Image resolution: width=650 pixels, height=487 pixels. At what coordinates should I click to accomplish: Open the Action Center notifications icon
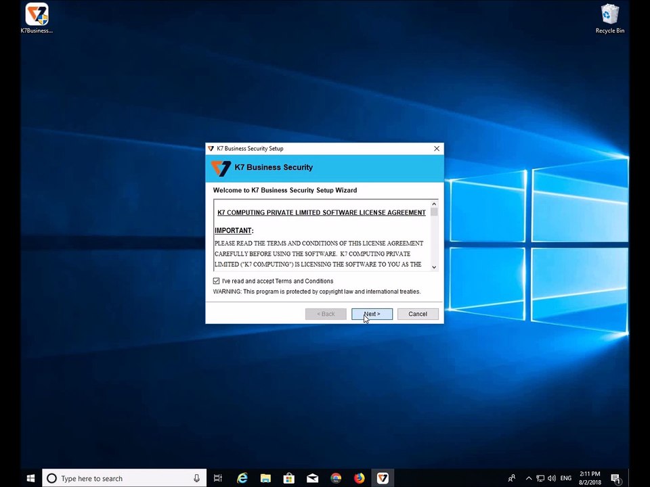coord(616,478)
